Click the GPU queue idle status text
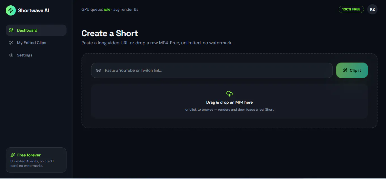This screenshot has width=386, height=179. [x=110, y=9]
